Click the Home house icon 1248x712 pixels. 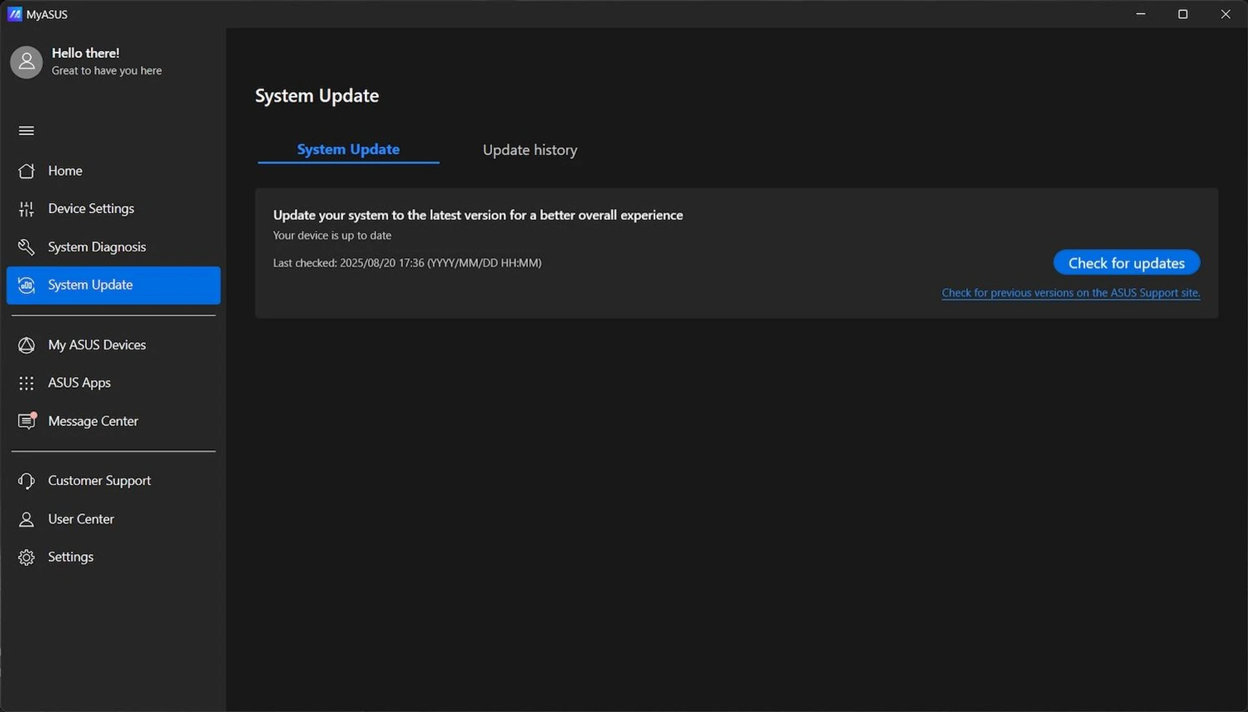coord(27,171)
